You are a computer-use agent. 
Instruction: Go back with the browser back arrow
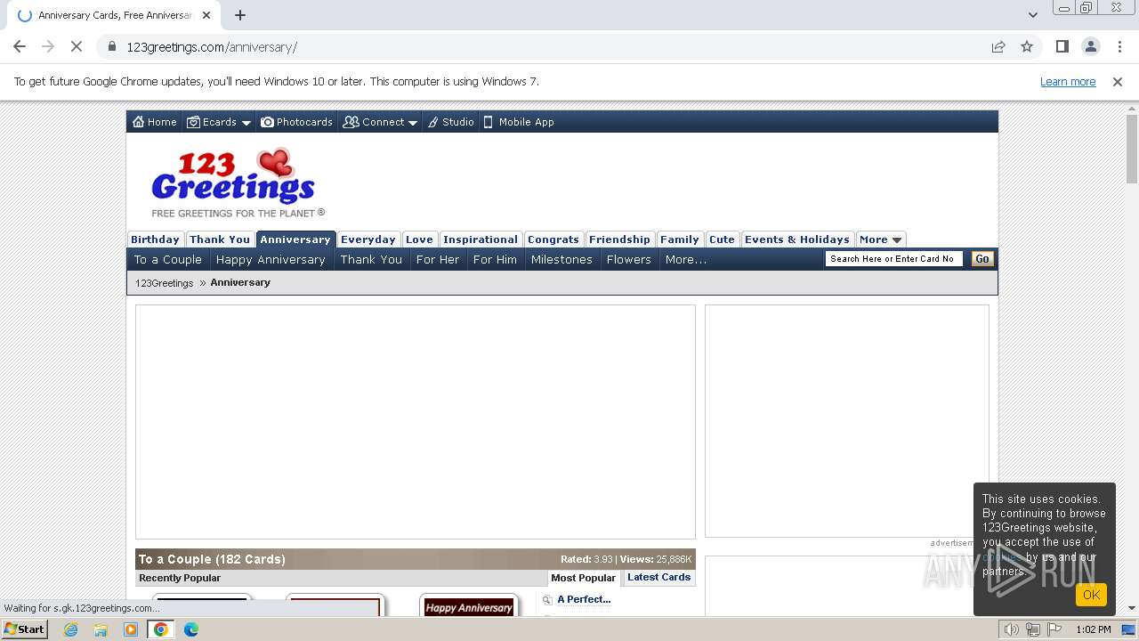point(20,46)
